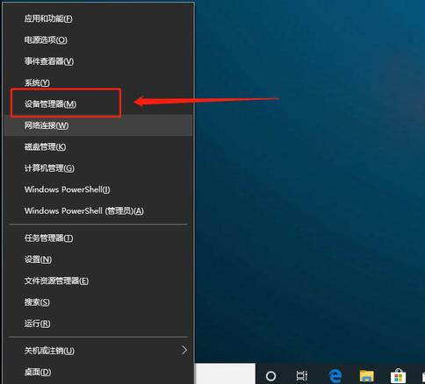Open 设备管理器(M)

click(x=98, y=104)
